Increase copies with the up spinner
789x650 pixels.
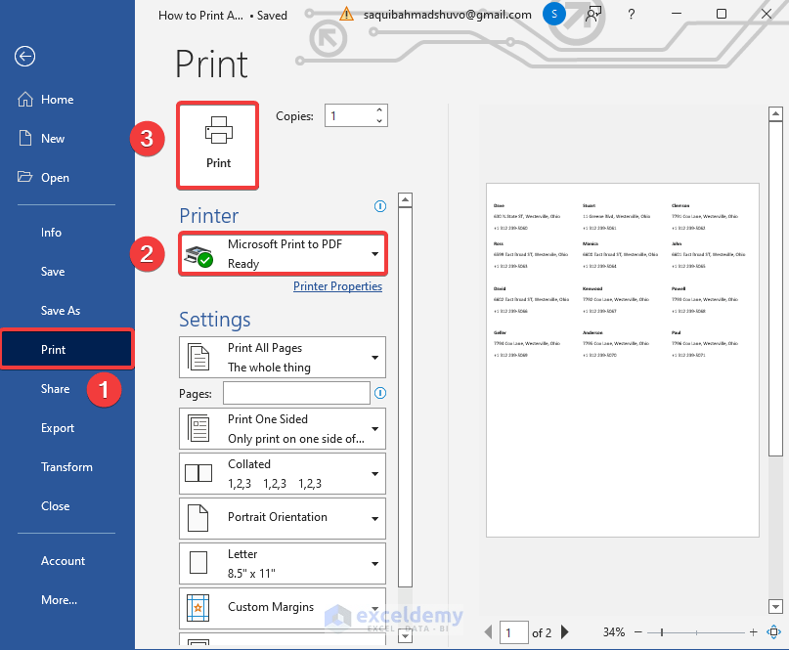pos(379,110)
